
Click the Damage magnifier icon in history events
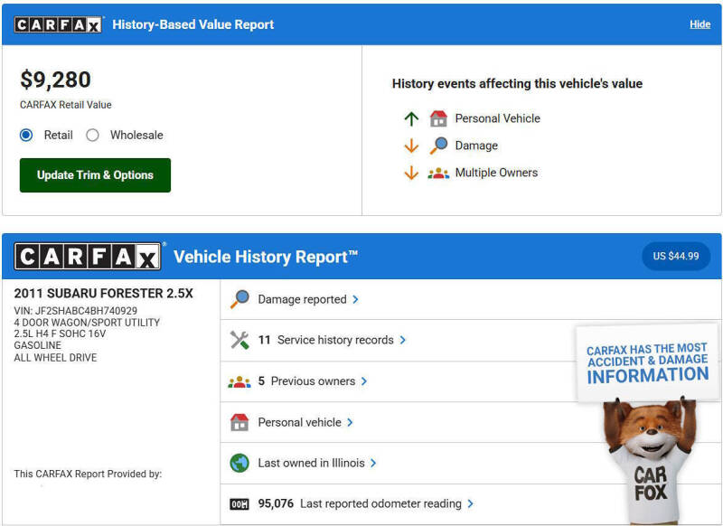pyautogui.click(x=438, y=146)
